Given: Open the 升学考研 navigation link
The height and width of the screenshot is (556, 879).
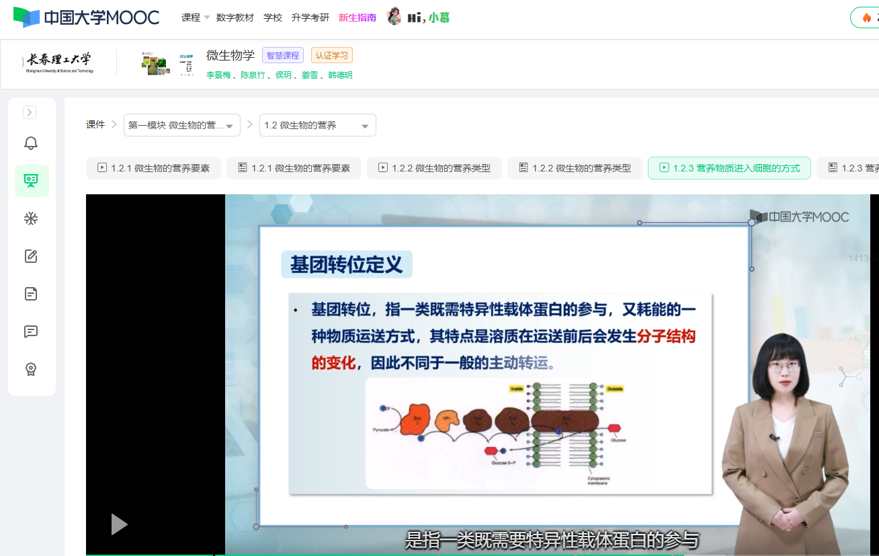Looking at the screenshot, I should tap(310, 17).
